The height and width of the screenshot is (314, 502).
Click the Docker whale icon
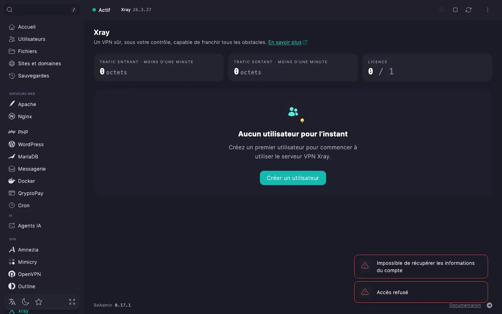12,181
